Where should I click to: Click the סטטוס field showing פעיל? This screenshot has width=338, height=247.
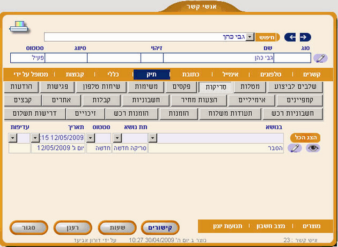[x=27, y=58]
